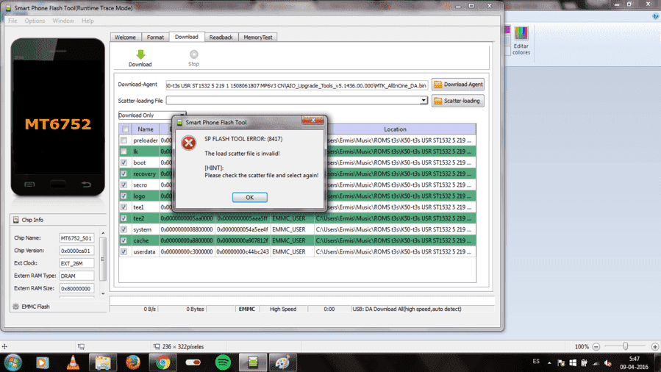Expand the Scatter-loading File dropdown
This screenshot has width=661, height=372.
tap(424, 100)
